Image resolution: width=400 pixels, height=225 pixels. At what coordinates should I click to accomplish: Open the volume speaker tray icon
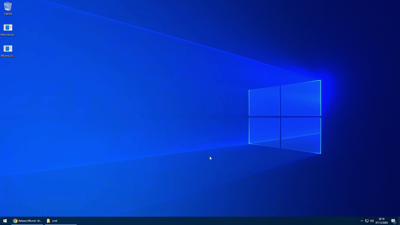[372, 221]
